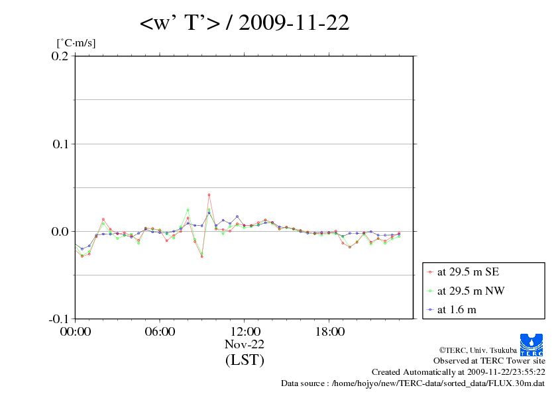The image size is (558, 394).
Task: Click the unit label [°C·m/s]
Action: (76, 43)
